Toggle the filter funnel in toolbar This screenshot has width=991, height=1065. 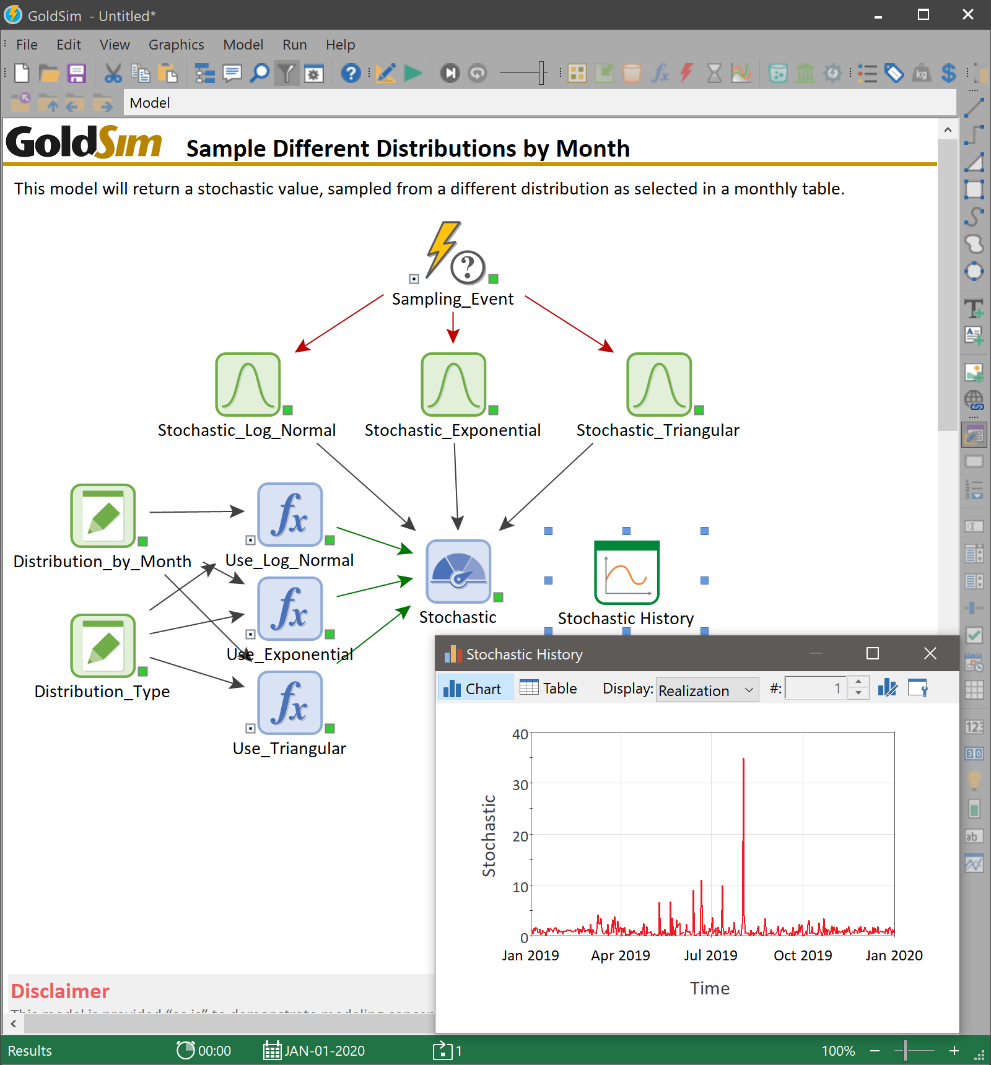(x=286, y=73)
